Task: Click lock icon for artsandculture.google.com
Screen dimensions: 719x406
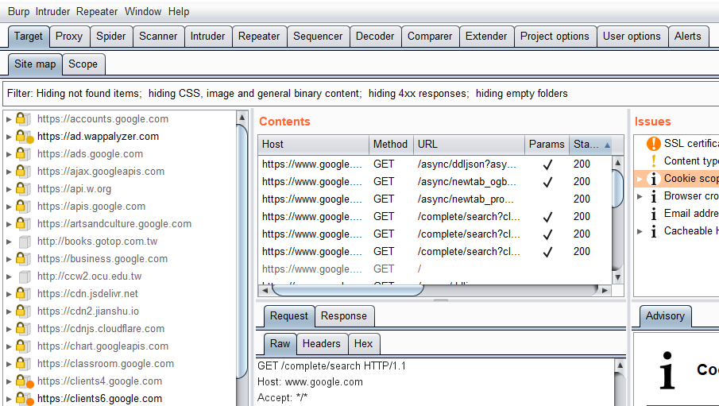Action: [x=23, y=223]
